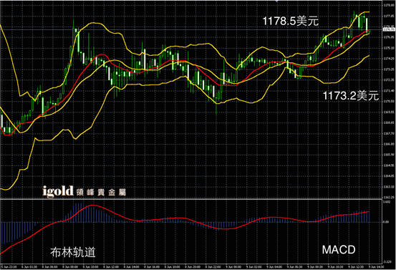Click the 1167.70 price axis label
Screen dimensions: 396x270
click(x=389, y=133)
